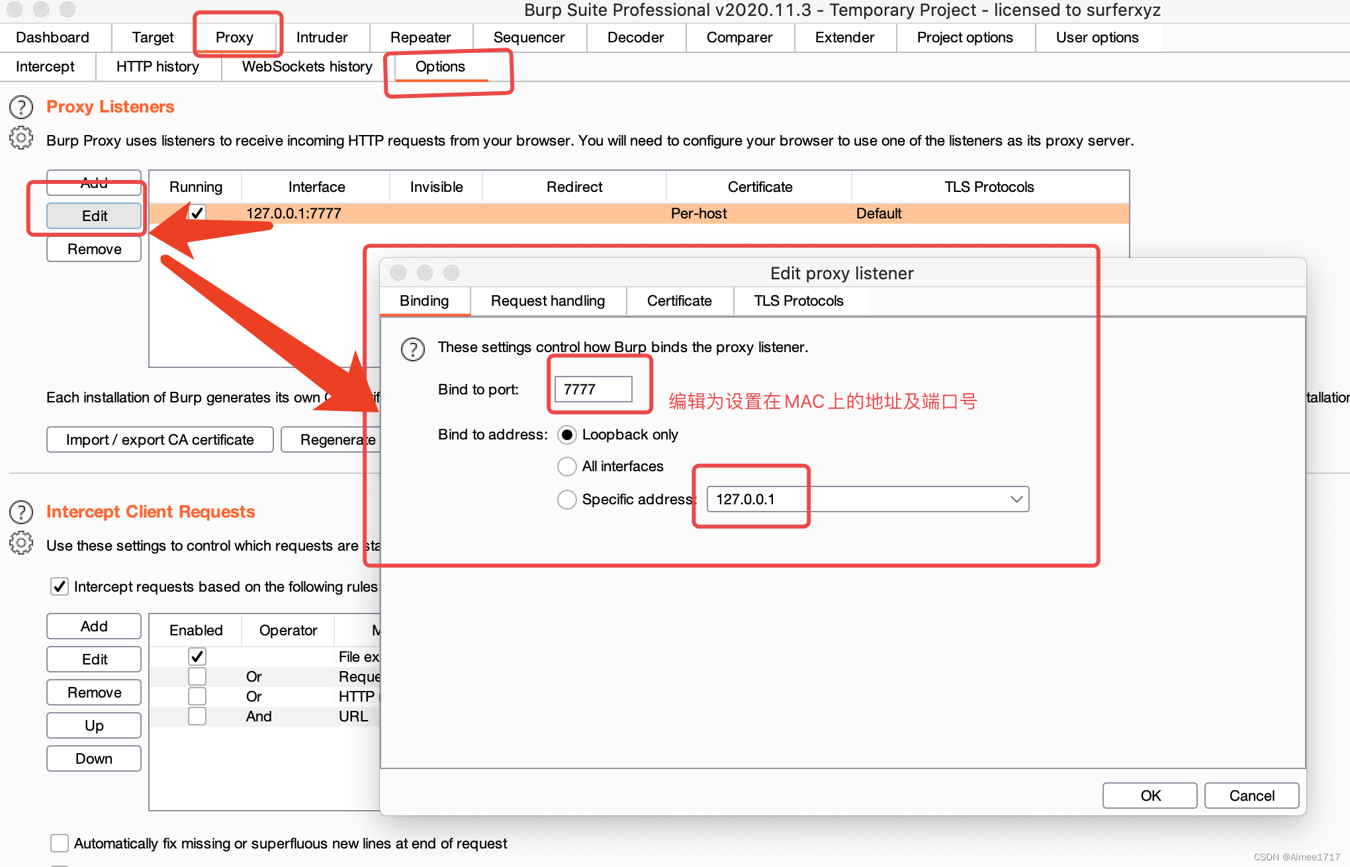
Task: Move intercept rule Down
Action: [94, 758]
